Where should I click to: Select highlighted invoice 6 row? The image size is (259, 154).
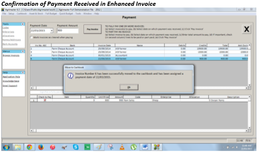[139, 59]
